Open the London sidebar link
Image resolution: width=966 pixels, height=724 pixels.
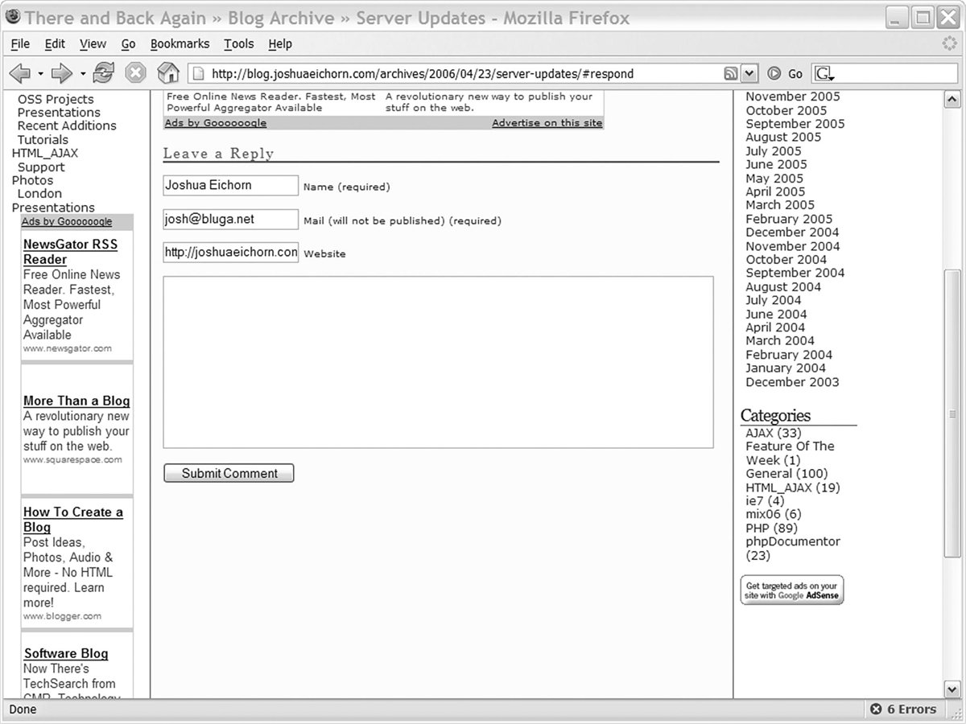pyautogui.click(x=39, y=194)
